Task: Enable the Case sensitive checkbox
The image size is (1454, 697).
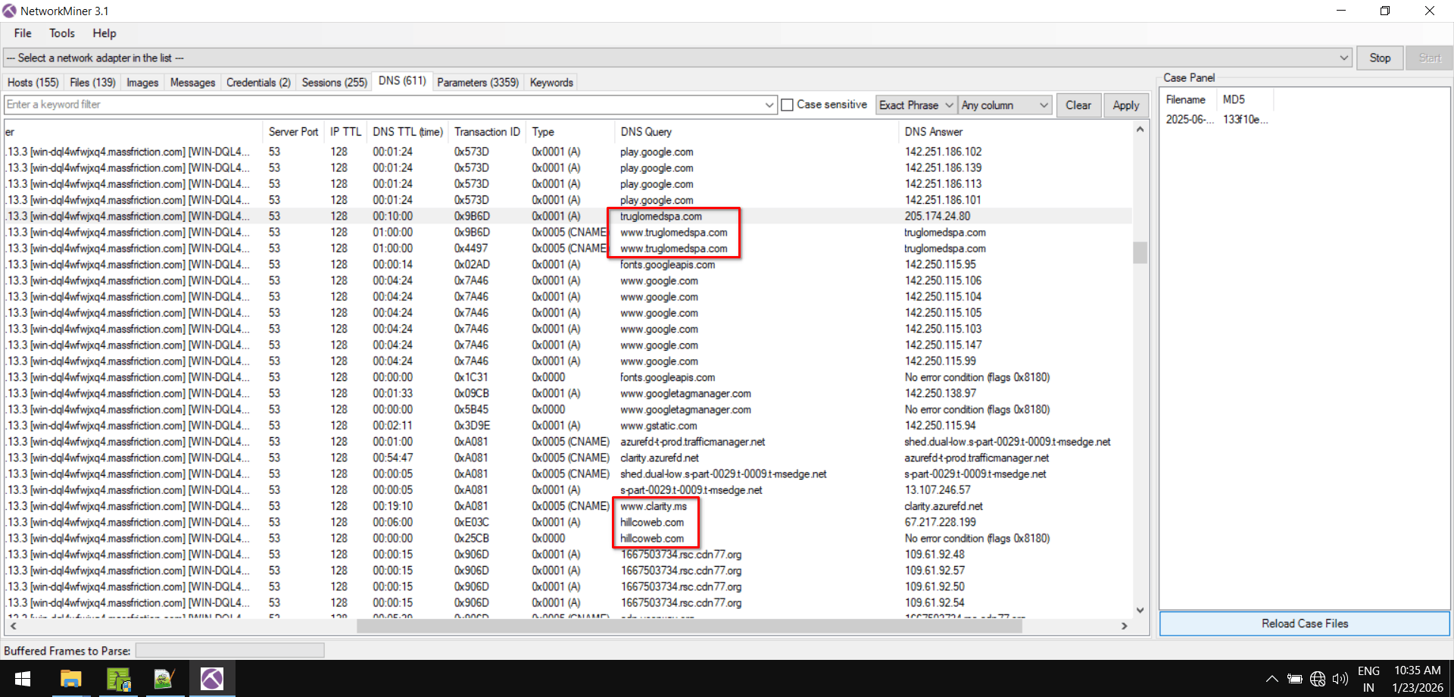Action: (787, 105)
